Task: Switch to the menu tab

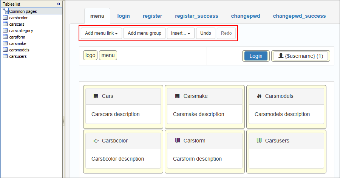Action: [x=97, y=16]
